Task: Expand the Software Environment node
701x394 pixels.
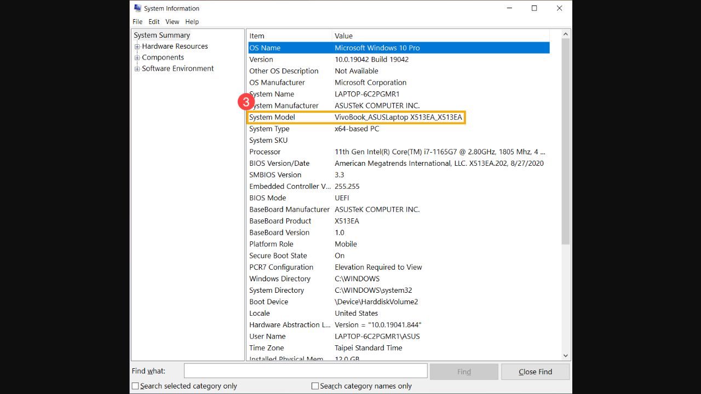Action: pos(137,69)
